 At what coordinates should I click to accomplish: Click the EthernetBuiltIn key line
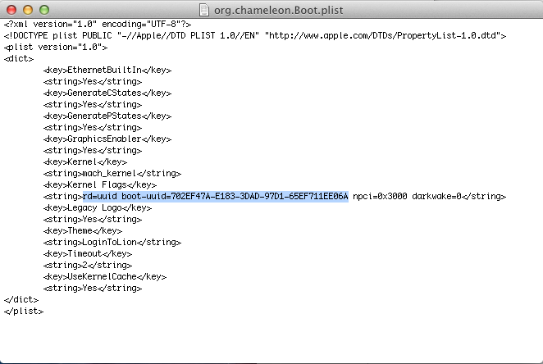coord(107,70)
